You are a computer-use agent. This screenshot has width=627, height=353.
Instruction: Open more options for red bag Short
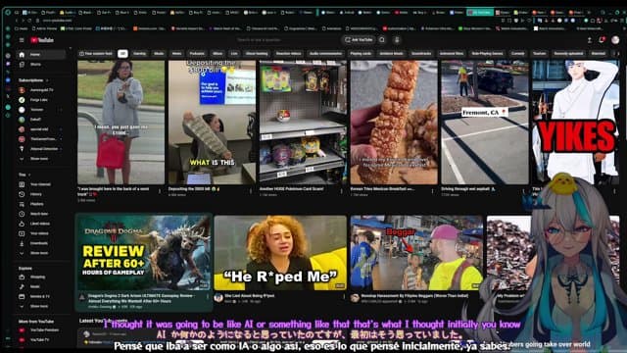click(160, 191)
